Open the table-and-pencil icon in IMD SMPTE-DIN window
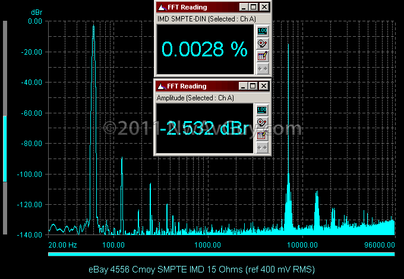Image resolution: width=404 pixels, height=279 pixels. (x=262, y=56)
